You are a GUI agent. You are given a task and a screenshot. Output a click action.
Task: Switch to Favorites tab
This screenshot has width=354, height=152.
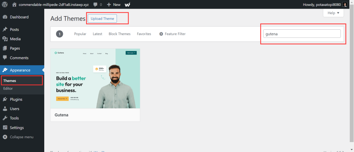[144, 34]
